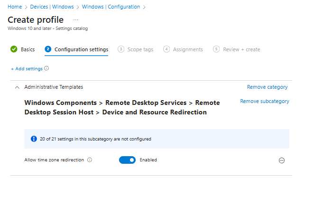The height and width of the screenshot is (197, 314).
Task: Open the Devices | Windows breadcrumb
Action: click(51, 7)
